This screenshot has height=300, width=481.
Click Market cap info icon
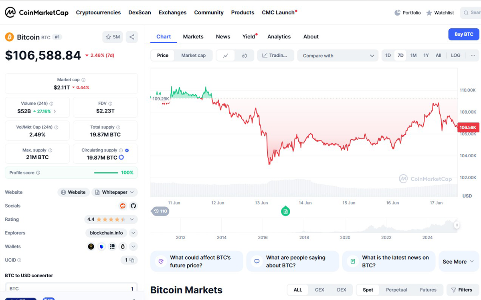tap(83, 80)
